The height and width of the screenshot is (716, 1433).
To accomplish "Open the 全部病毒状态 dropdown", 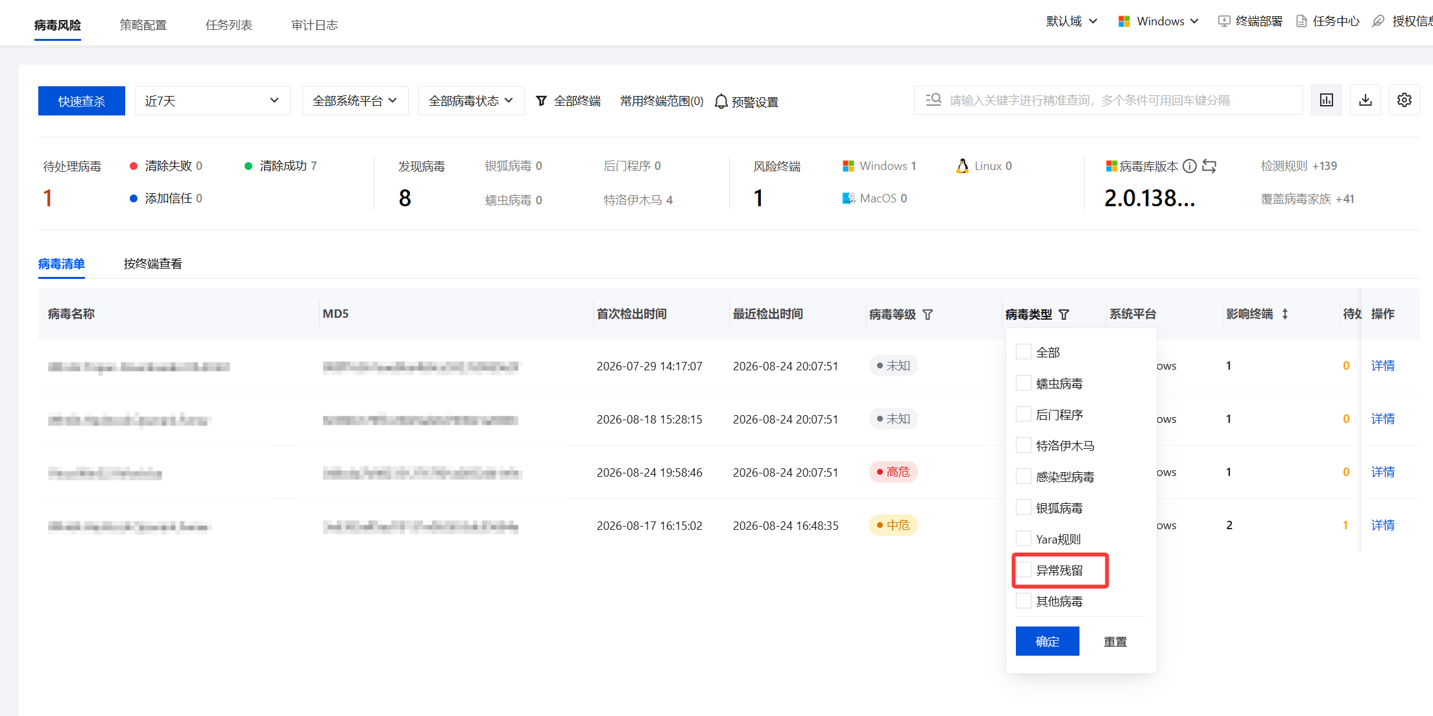I will coord(471,101).
